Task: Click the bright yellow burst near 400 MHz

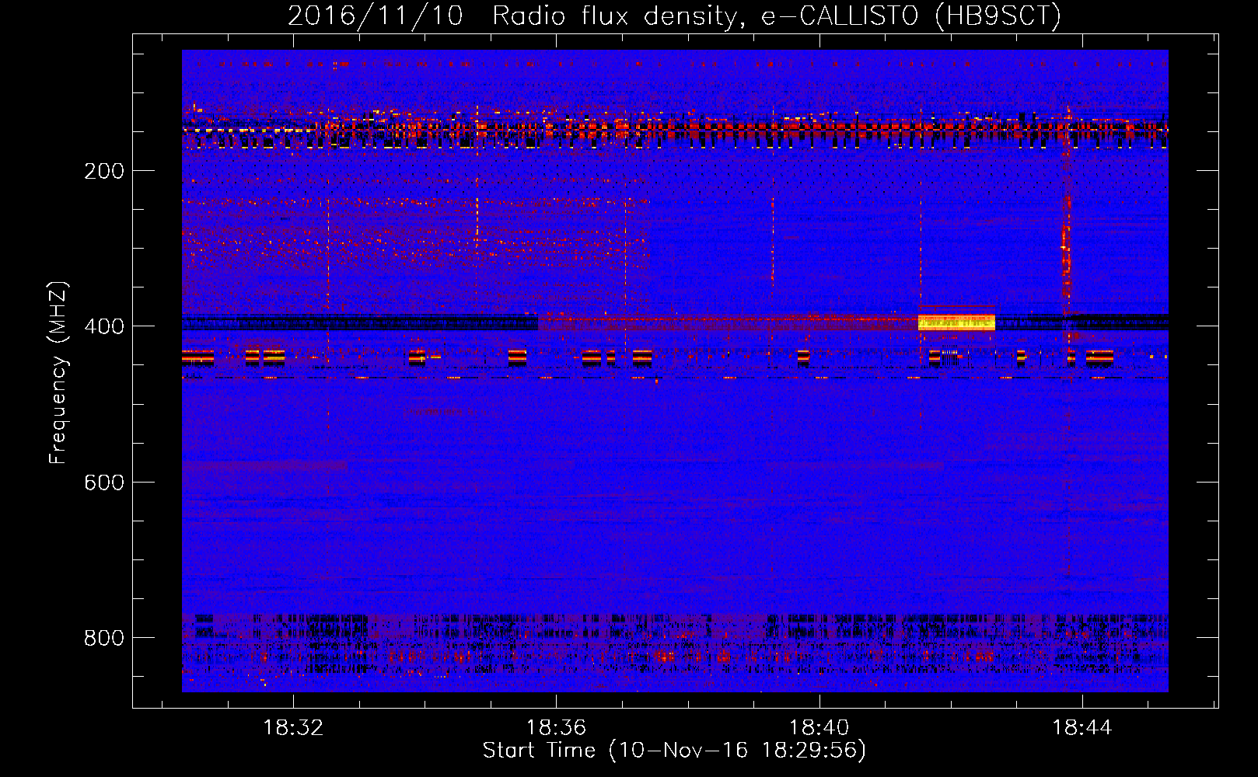Action: tap(956, 322)
